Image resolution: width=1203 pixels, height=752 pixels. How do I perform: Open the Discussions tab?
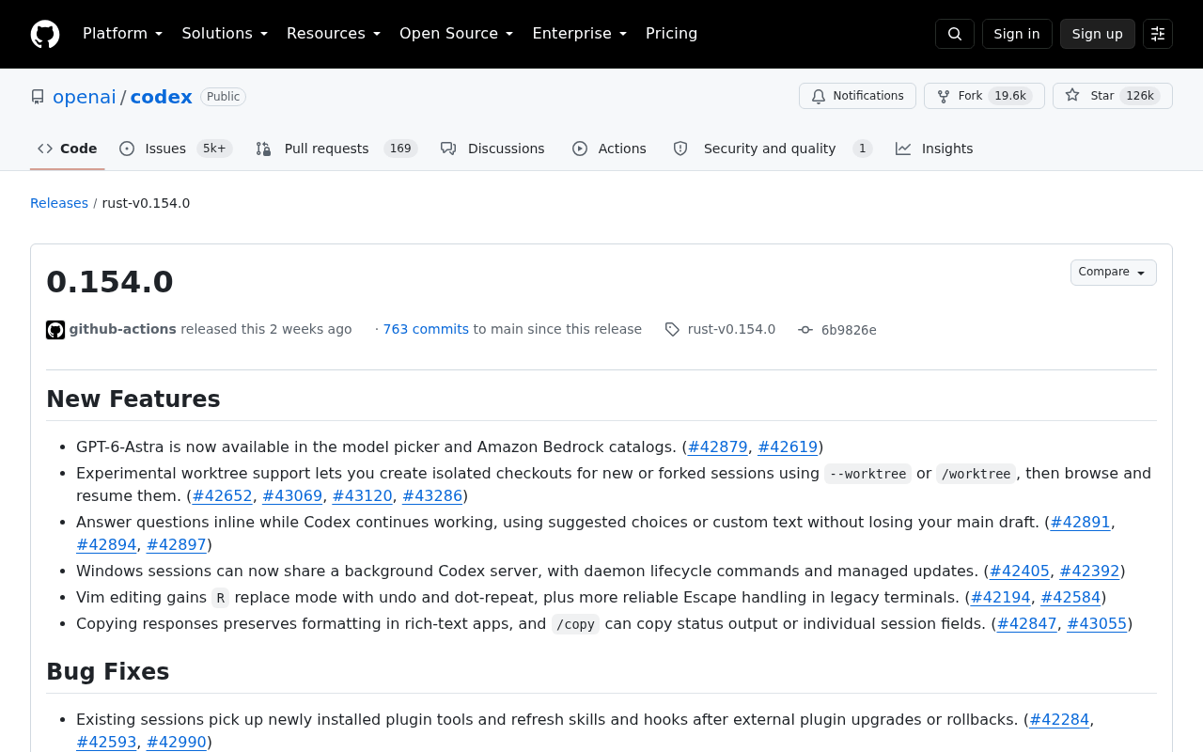492,149
